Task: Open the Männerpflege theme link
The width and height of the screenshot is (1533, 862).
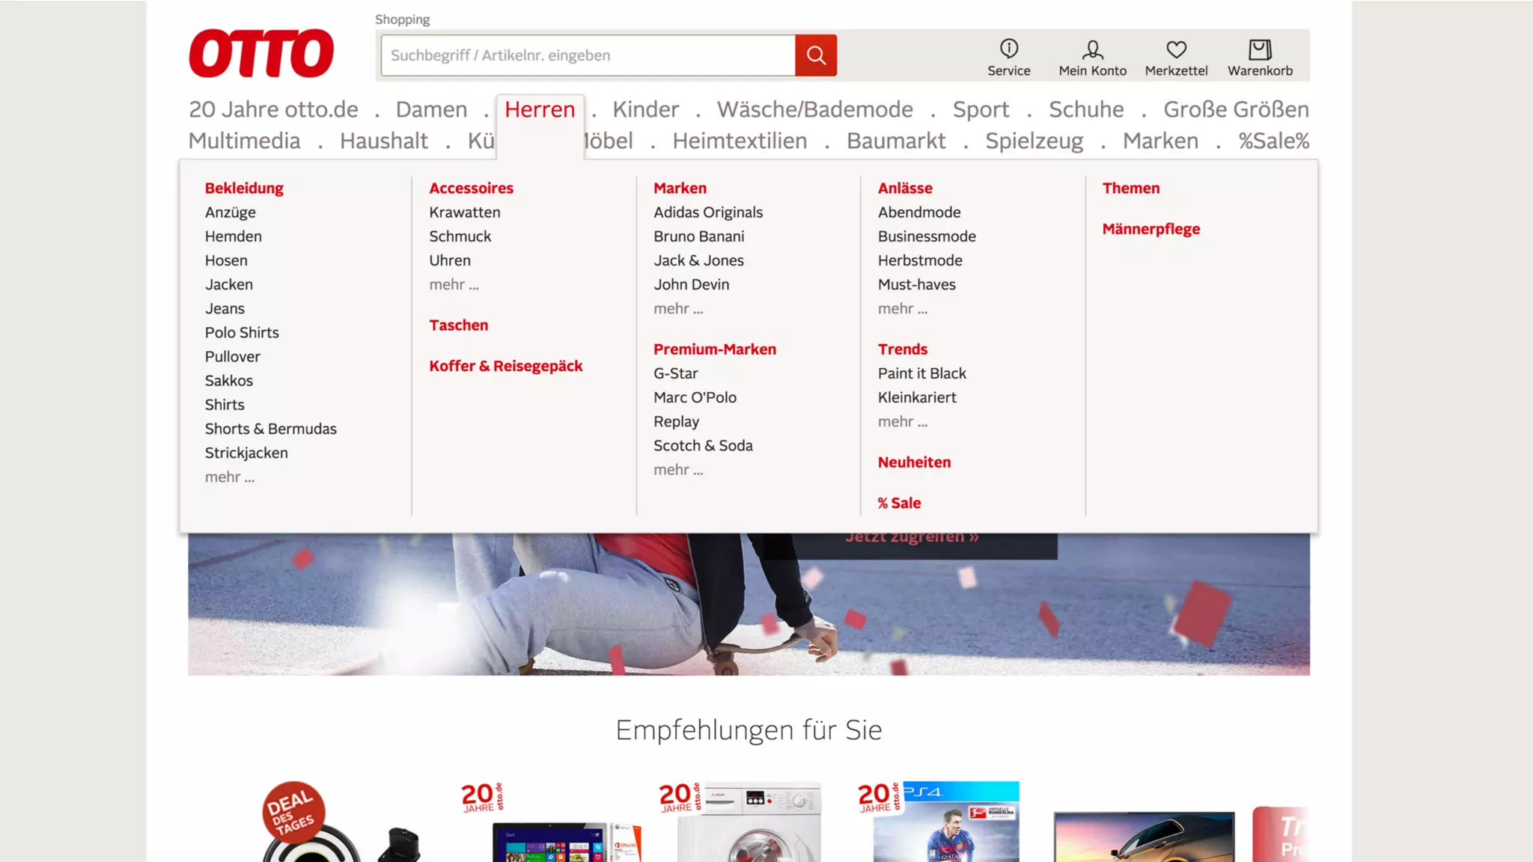Action: coord(1150,229)
